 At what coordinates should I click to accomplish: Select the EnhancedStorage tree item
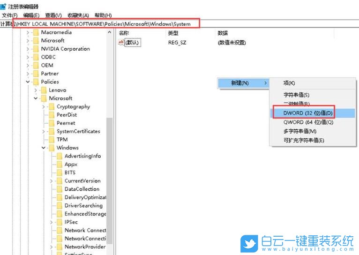[85, 214]
